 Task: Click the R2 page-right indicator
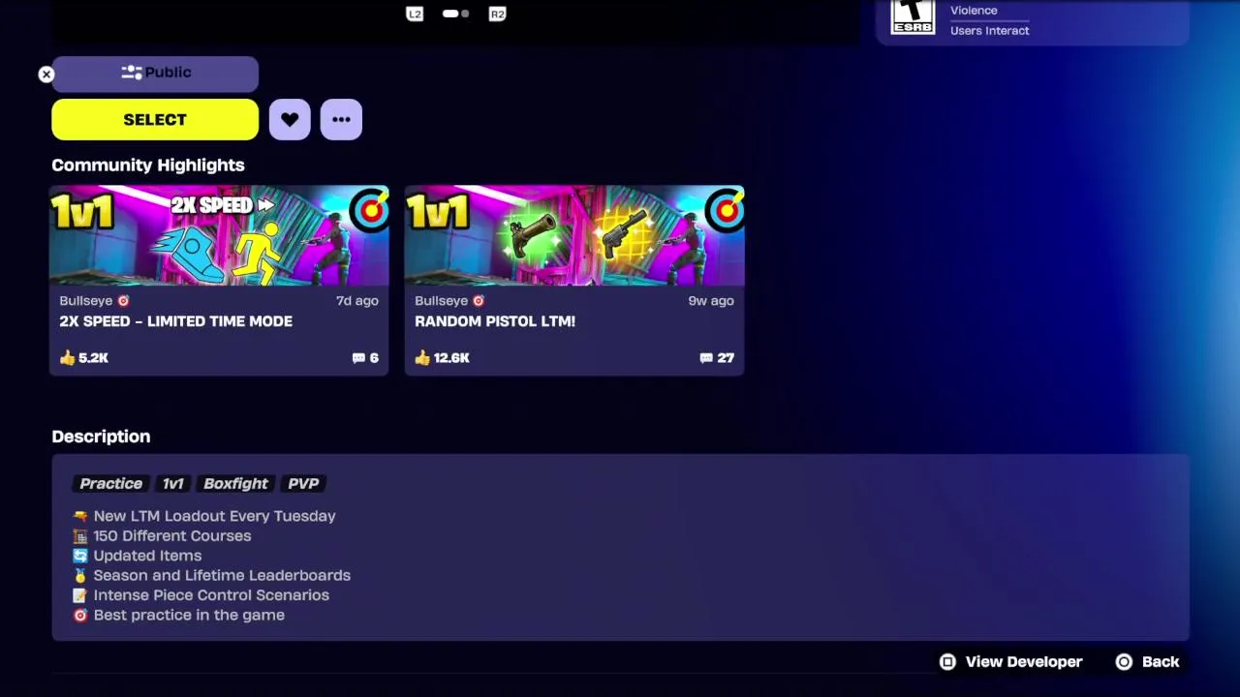[x=497, y=15]
